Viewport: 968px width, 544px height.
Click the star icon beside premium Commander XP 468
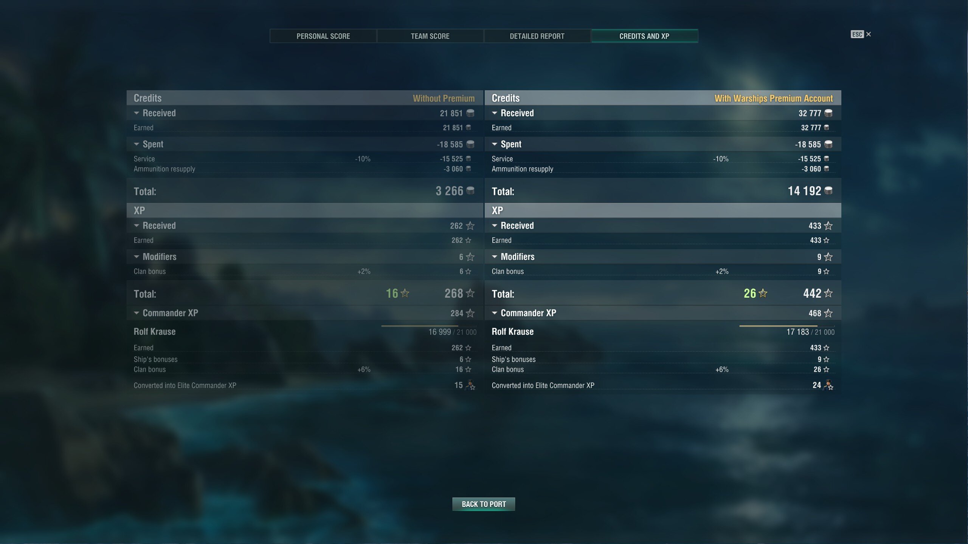[828, 313]
